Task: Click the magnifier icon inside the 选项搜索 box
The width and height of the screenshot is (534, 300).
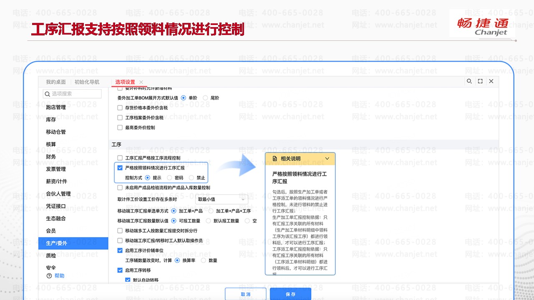Action: click(x=48, y=94)
